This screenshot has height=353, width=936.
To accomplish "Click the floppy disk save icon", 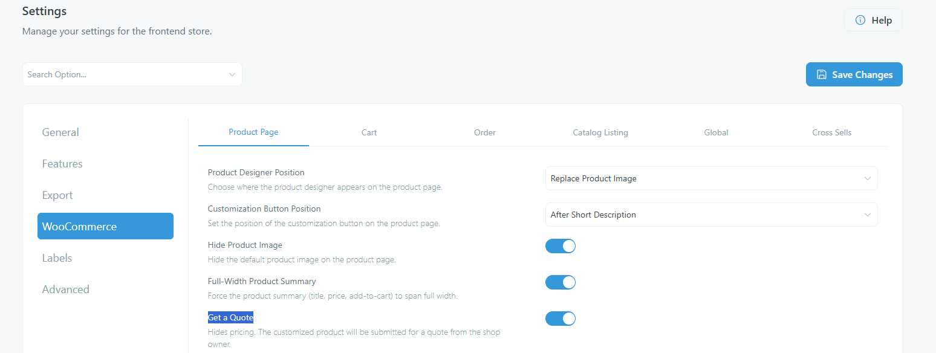I will coord(822,74).
